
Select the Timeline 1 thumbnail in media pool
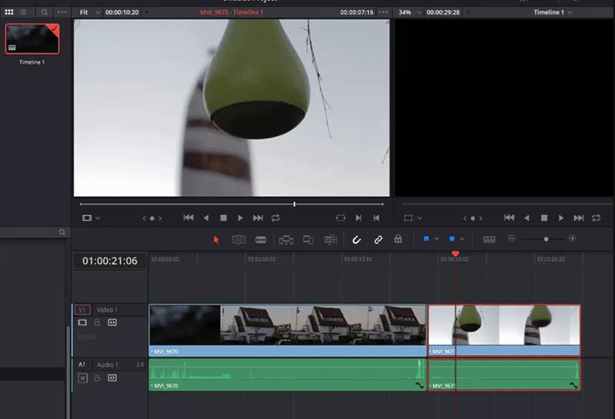pos(32,38)
